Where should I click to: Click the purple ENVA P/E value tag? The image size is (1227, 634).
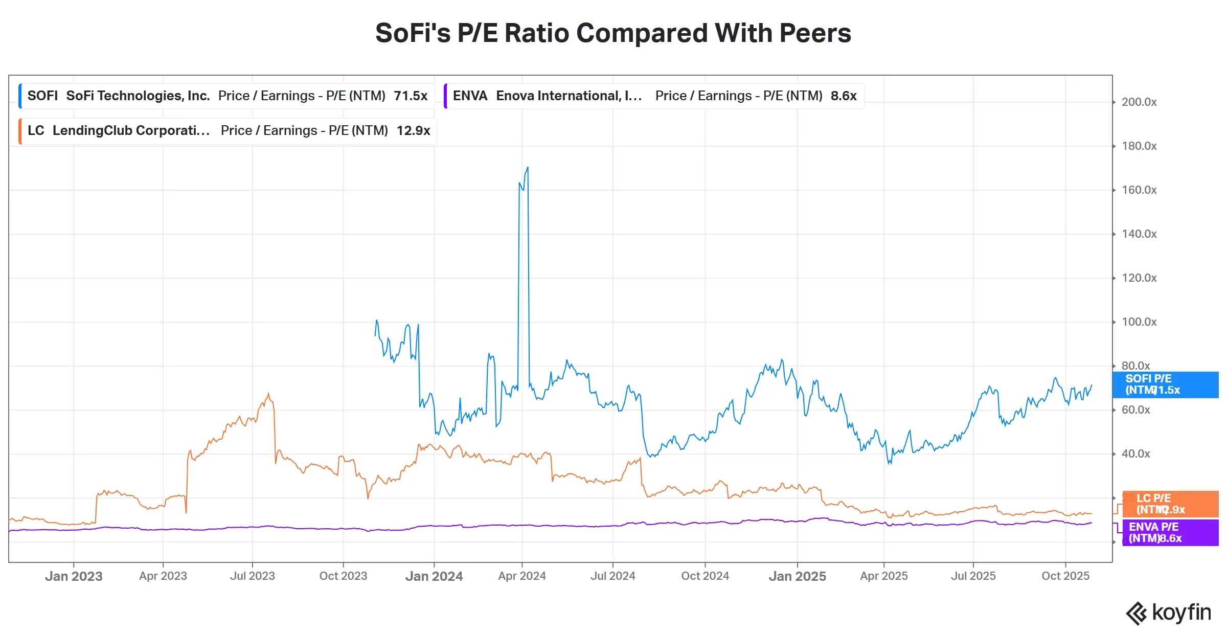click(x=1170, y=533)
